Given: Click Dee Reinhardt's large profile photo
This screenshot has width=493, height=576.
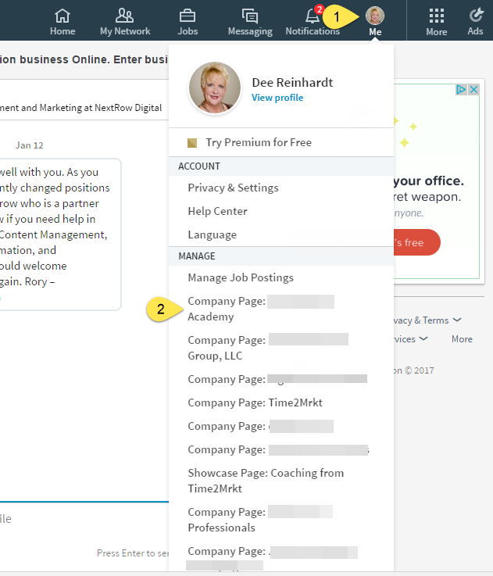Looking at the screenshot, I should (215, 88).
